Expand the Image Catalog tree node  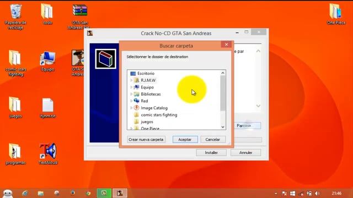point(131,108)
